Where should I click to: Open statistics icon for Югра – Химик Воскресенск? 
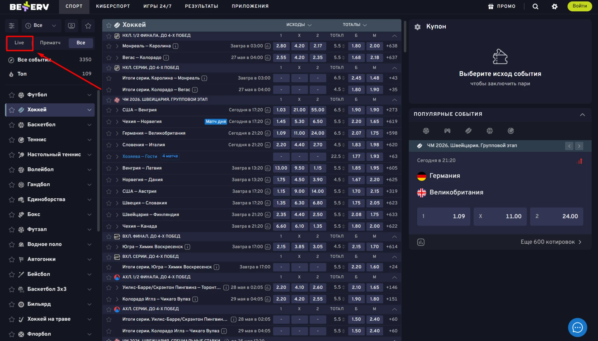tap(268, 247)
